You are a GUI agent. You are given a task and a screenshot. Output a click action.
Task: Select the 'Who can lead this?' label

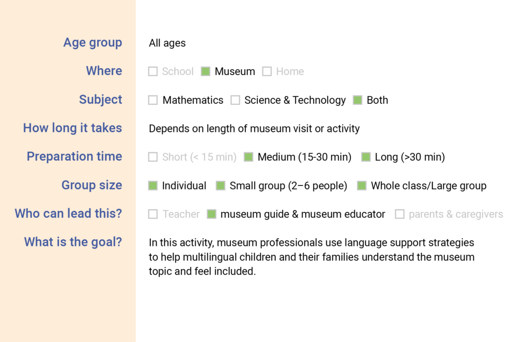click(x=68, y=213)
